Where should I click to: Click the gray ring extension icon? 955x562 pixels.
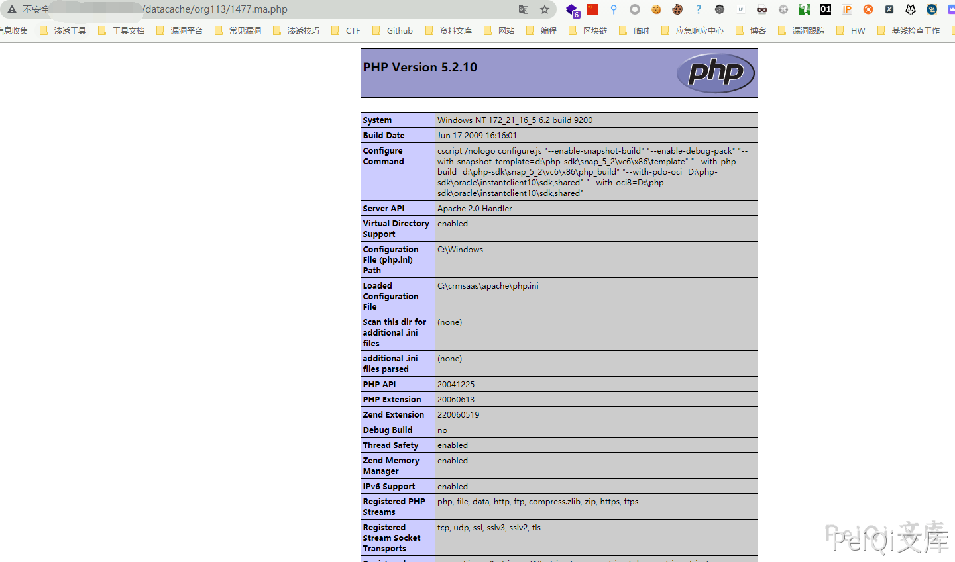coord(635,9)
